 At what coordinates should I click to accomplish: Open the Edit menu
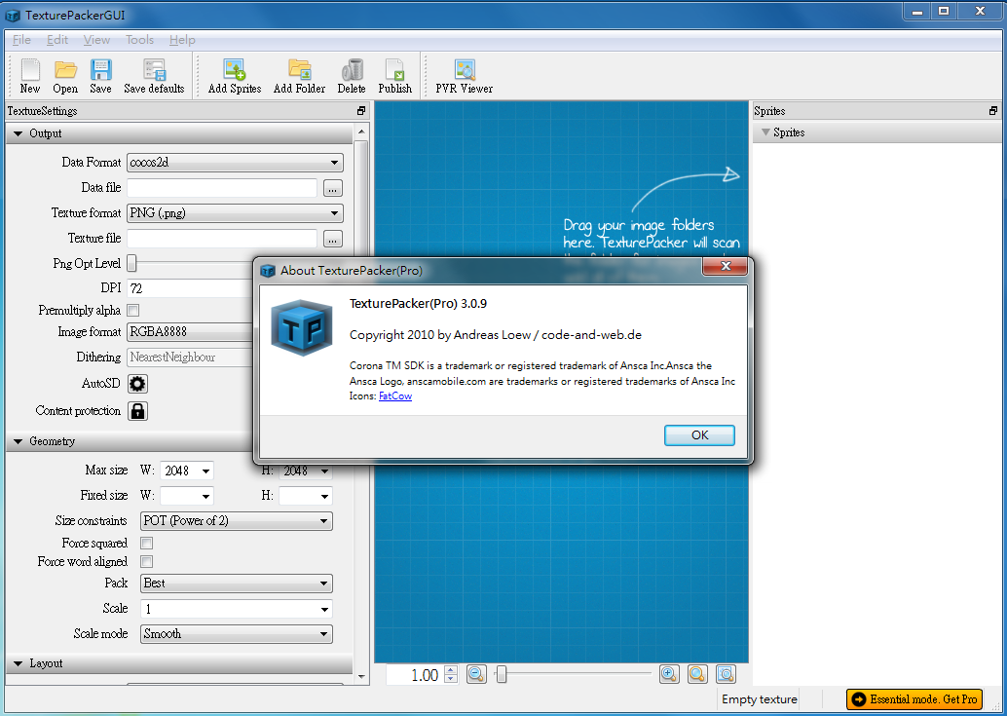(57, 40)
